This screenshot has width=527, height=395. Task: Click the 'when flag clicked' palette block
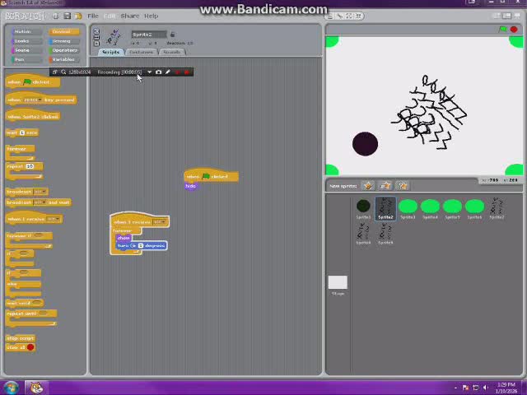(x=33, y=81)
